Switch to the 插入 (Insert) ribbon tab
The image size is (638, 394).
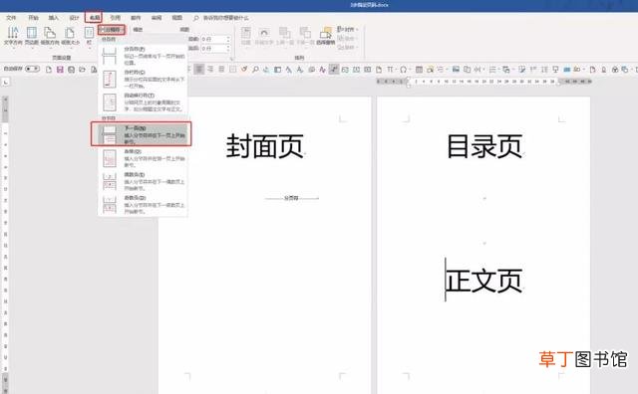tap(53, 18)
